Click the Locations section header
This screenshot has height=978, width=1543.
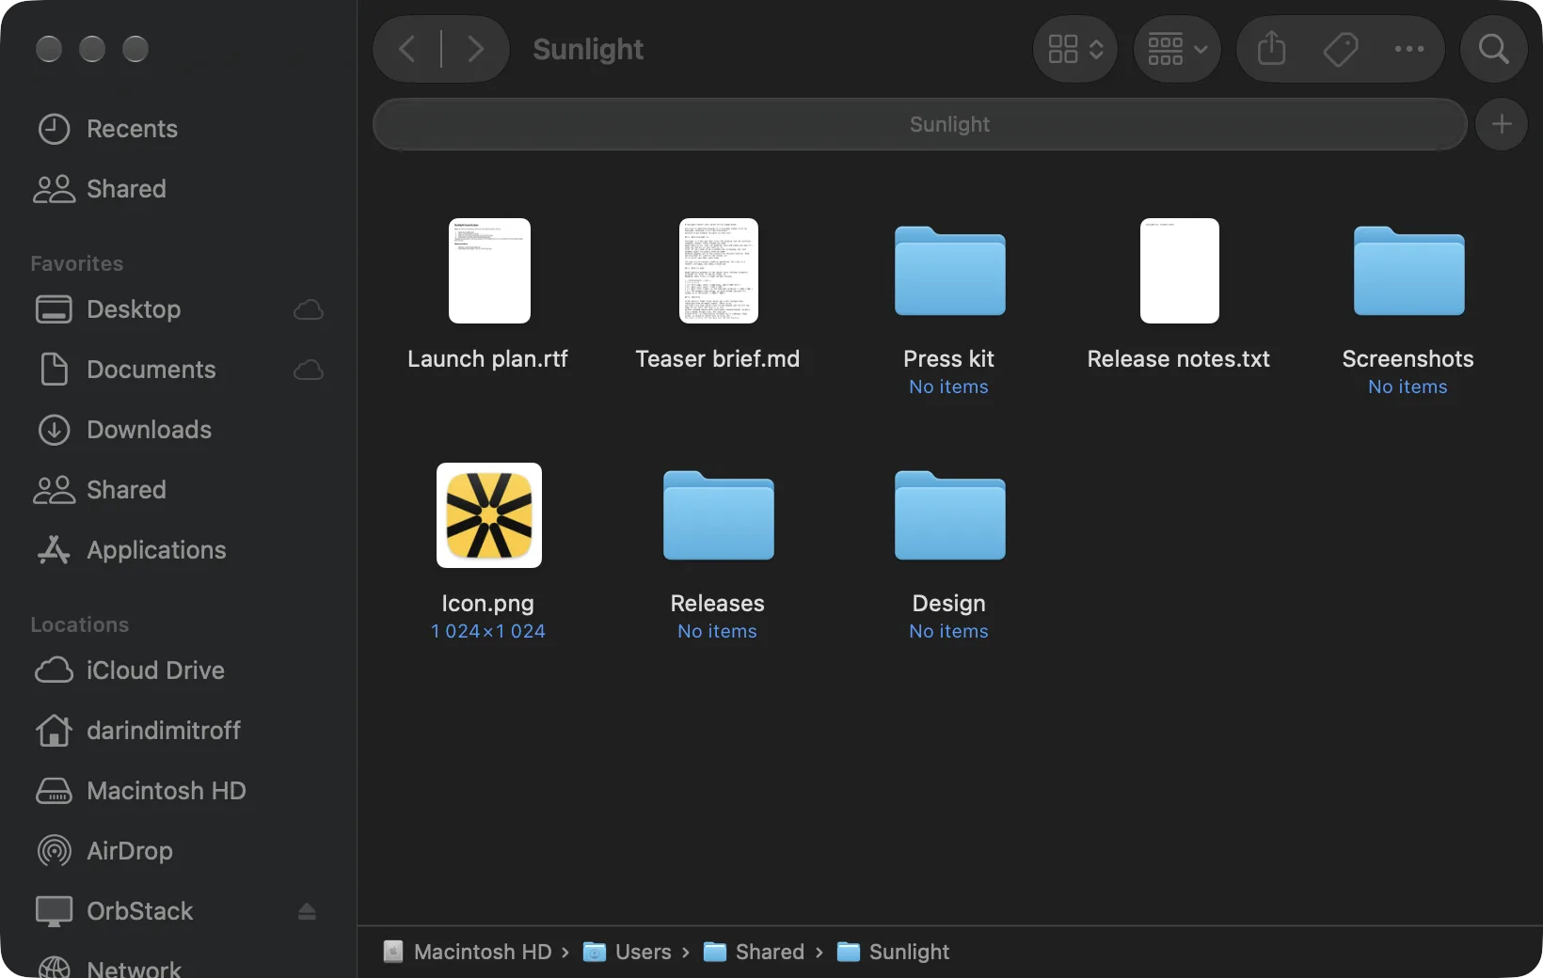[x=80, y=624]
